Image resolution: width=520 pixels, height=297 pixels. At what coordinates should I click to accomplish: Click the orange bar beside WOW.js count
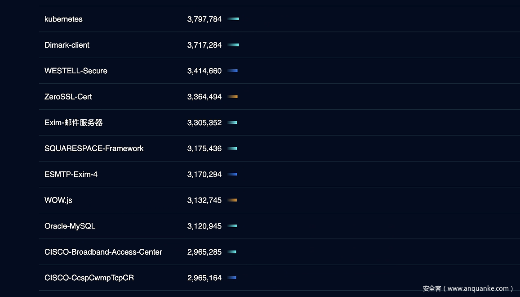232,200
